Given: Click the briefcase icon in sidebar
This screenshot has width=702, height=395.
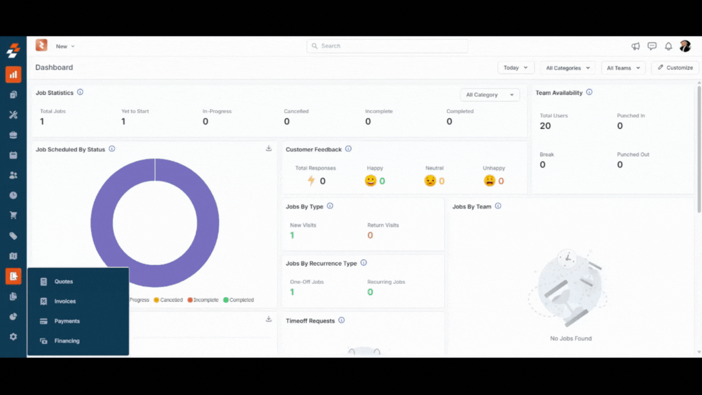Looking at the screenshot, I should (13, 135).
